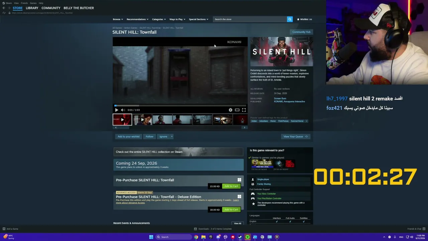Open the SILENT HILL collection banner
This screenshot has width=428, height=241.
pyautogui.click(x=179, y=152)
